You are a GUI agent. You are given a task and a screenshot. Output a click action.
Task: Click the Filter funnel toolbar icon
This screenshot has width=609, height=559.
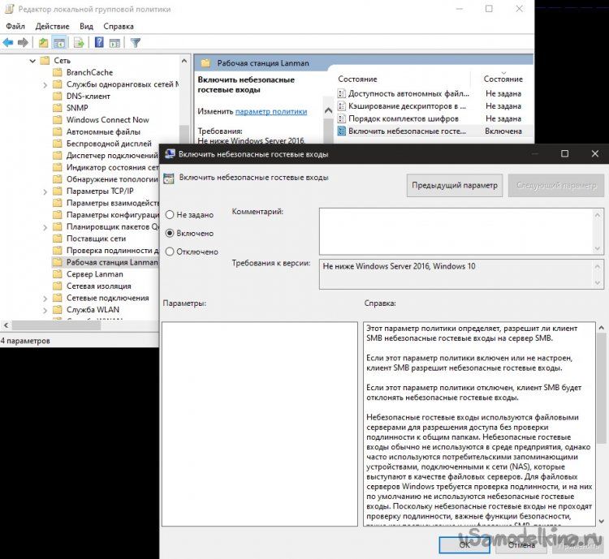click(x=135, y=42)
